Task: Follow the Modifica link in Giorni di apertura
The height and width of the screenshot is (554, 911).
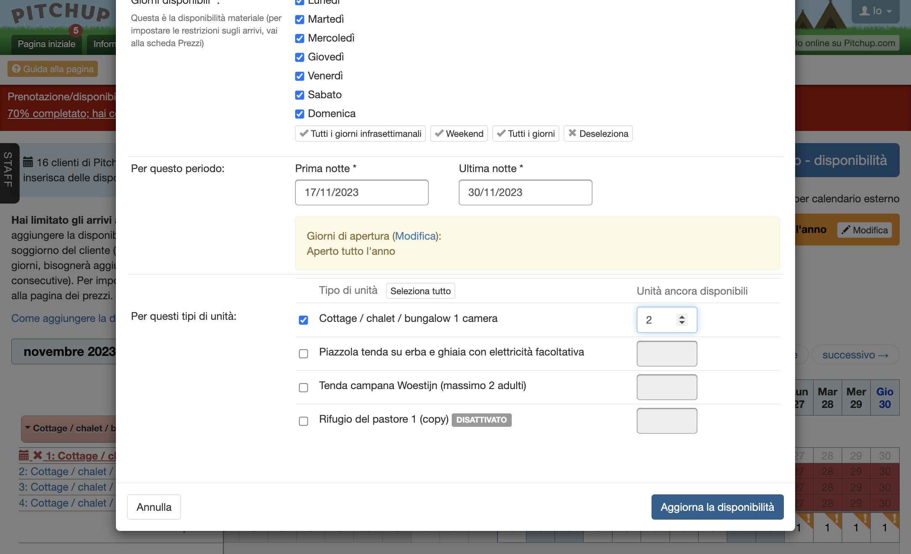Action: click(415, 236)
